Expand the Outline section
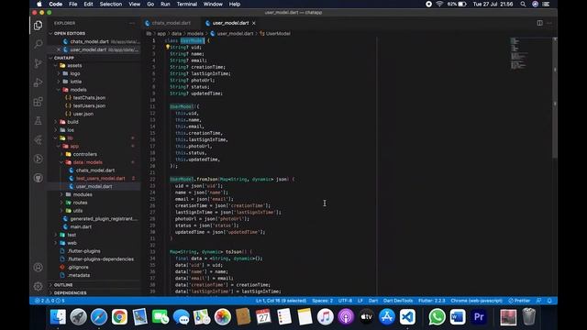 (x=63, y=285)
